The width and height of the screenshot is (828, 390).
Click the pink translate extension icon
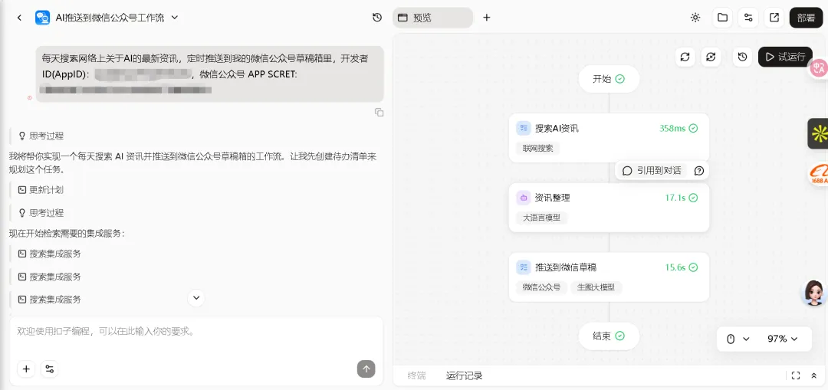pos(819,67)
